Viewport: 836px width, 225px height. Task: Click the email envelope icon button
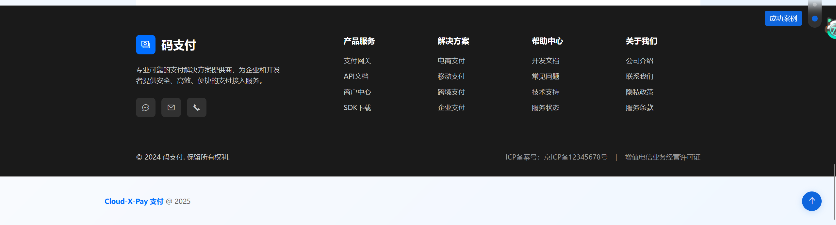[171, 107]
